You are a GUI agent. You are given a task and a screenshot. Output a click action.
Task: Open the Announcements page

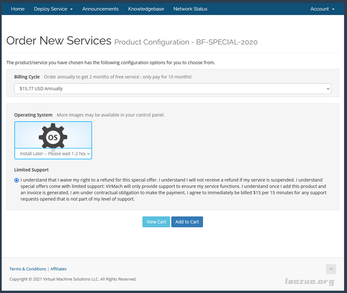(x=100, y=9)
